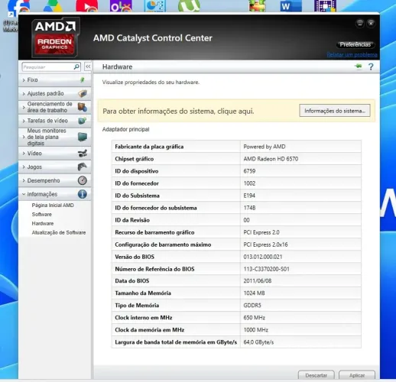Click the search magnifier icon
The width and height of the screenshot is (396, 382).
click(x=76, y=66)
